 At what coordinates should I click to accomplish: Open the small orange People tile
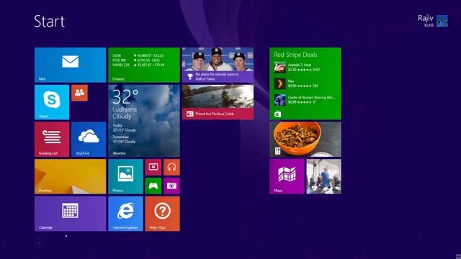tap(79, 93)
